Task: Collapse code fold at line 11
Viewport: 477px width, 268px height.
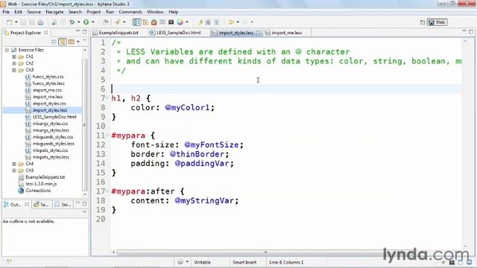Action: [107, 135]
